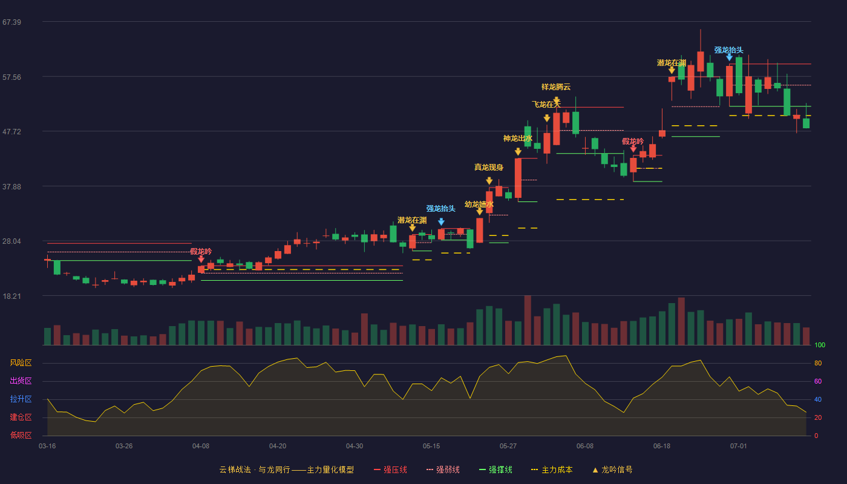847x484 pixels.
Task: Click the yellow arrow under 潜龙在渊 near 05-12
Action: point(412,227)
